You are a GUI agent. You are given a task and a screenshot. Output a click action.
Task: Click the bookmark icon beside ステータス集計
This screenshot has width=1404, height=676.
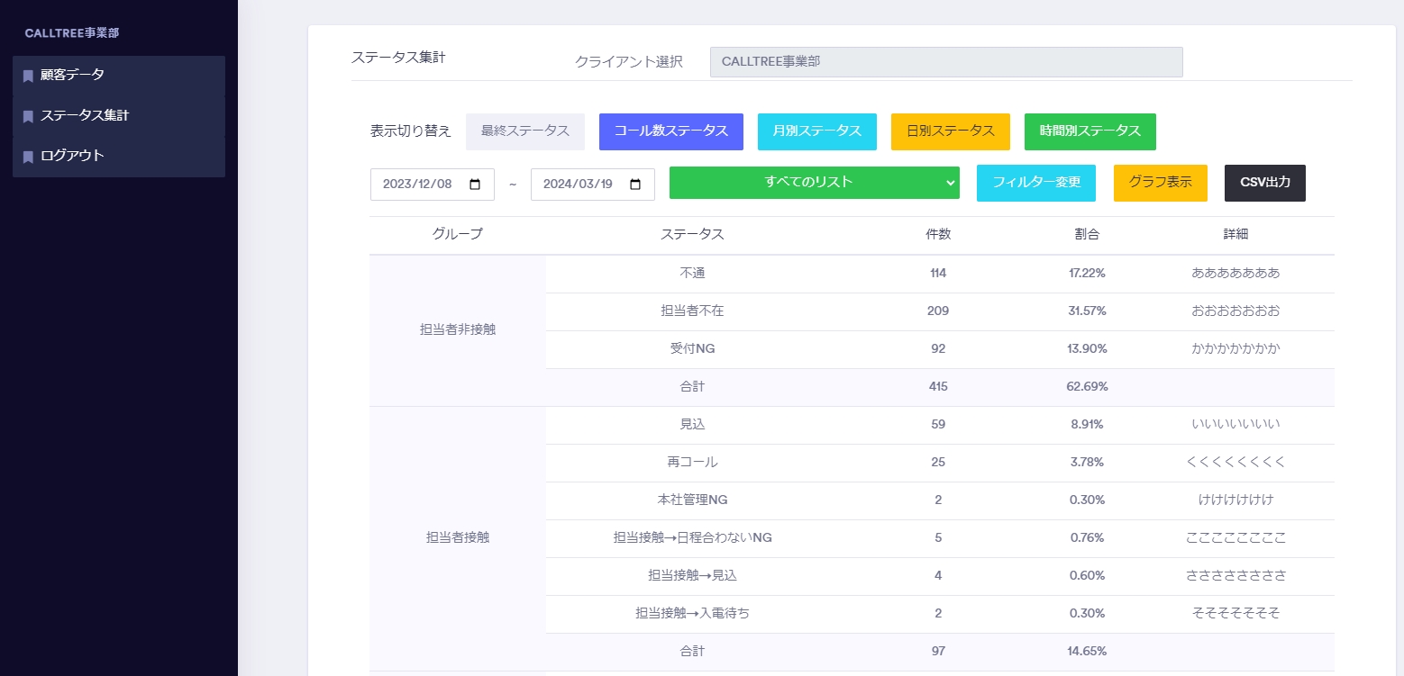tap(28, 116)
